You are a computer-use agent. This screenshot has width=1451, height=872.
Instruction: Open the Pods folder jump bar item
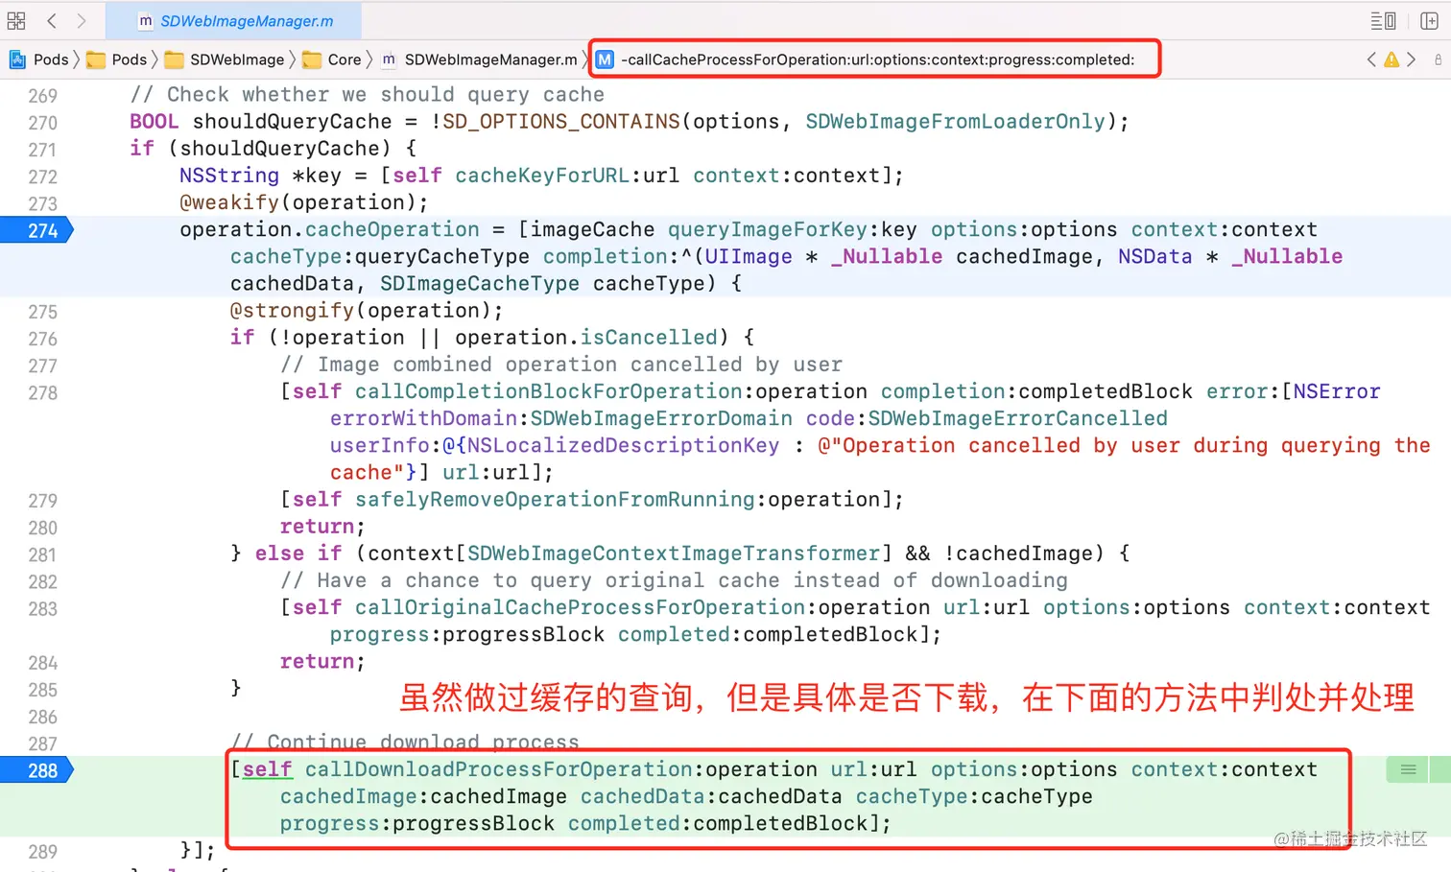[x=118, y=59]
